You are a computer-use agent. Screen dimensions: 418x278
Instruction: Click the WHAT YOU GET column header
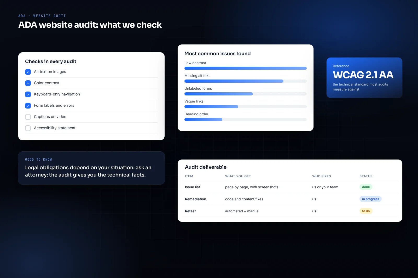click(x=238, y=176)
